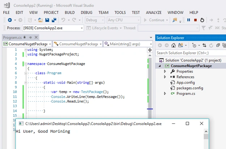Open the Continue button dropdown arrow
This screenshot has width=226, height=149.
pyautogui.click(x=167, y=20)
